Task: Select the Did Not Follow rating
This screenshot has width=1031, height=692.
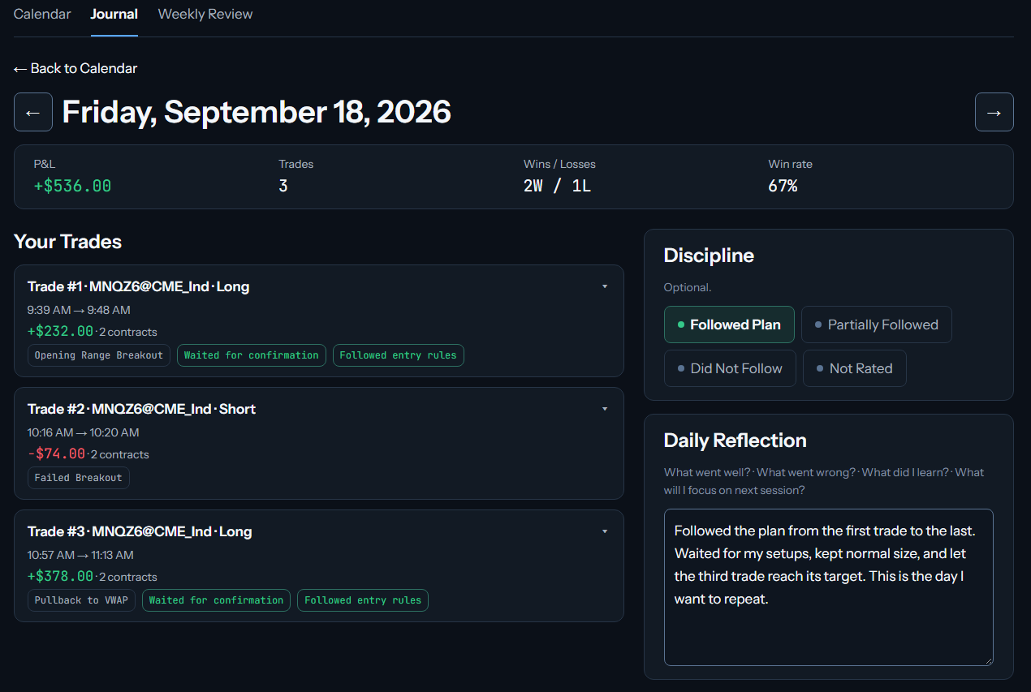Action: [730, 368]
